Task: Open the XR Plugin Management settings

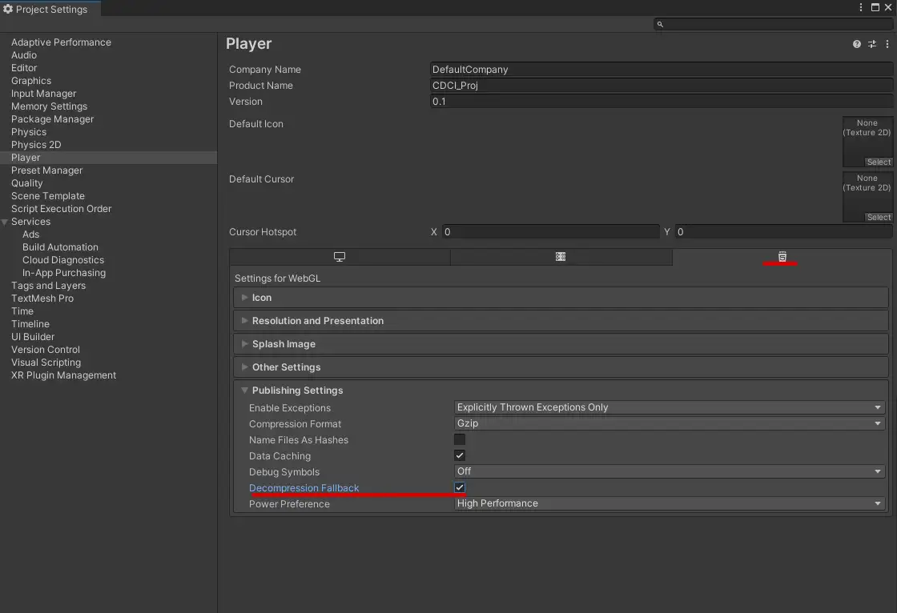Action: (63, 375)
